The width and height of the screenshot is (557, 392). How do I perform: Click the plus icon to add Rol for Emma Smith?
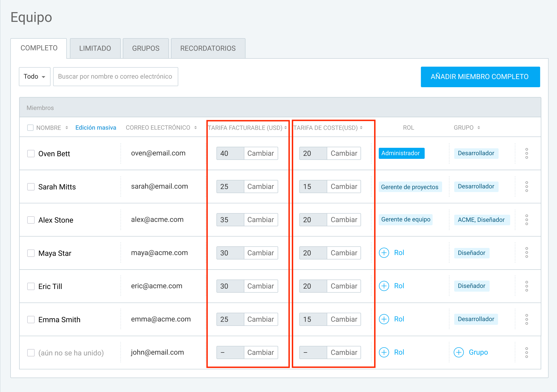pos(384,319)
